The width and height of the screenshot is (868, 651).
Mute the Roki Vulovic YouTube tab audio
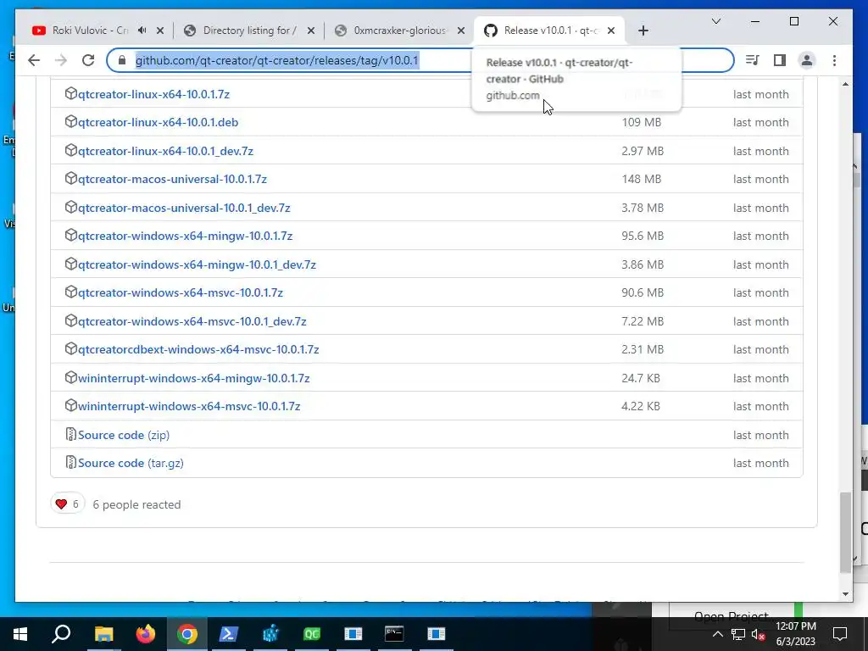[142, 31]
